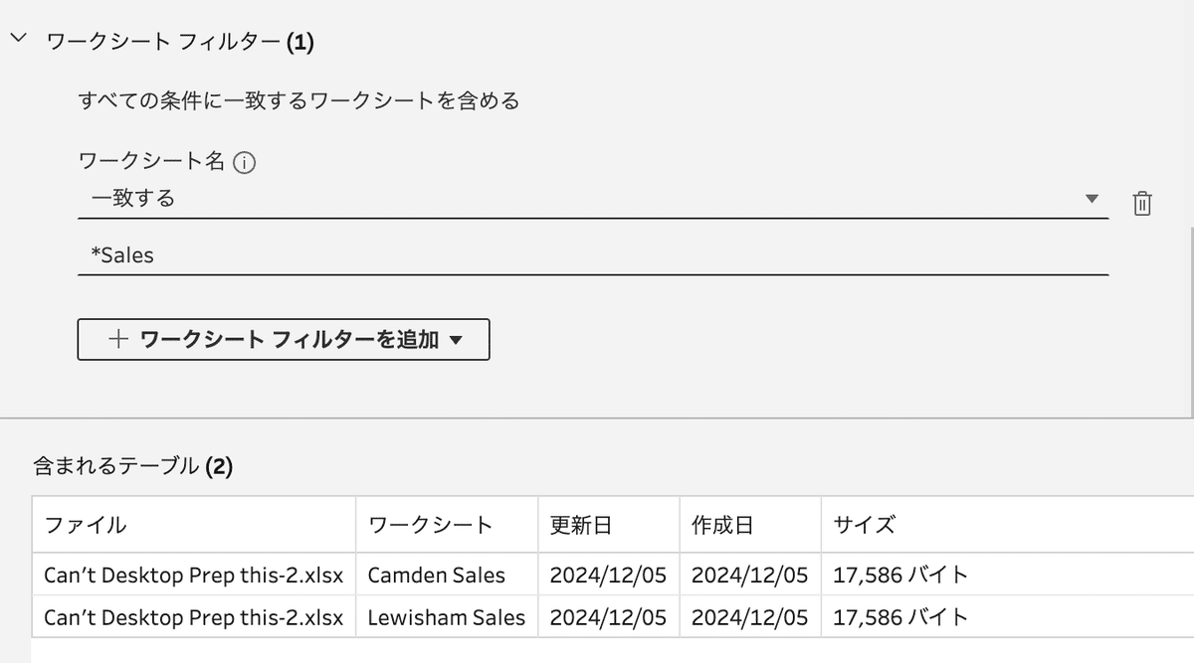Open info icon next to ワークシート名

point(245,163)
